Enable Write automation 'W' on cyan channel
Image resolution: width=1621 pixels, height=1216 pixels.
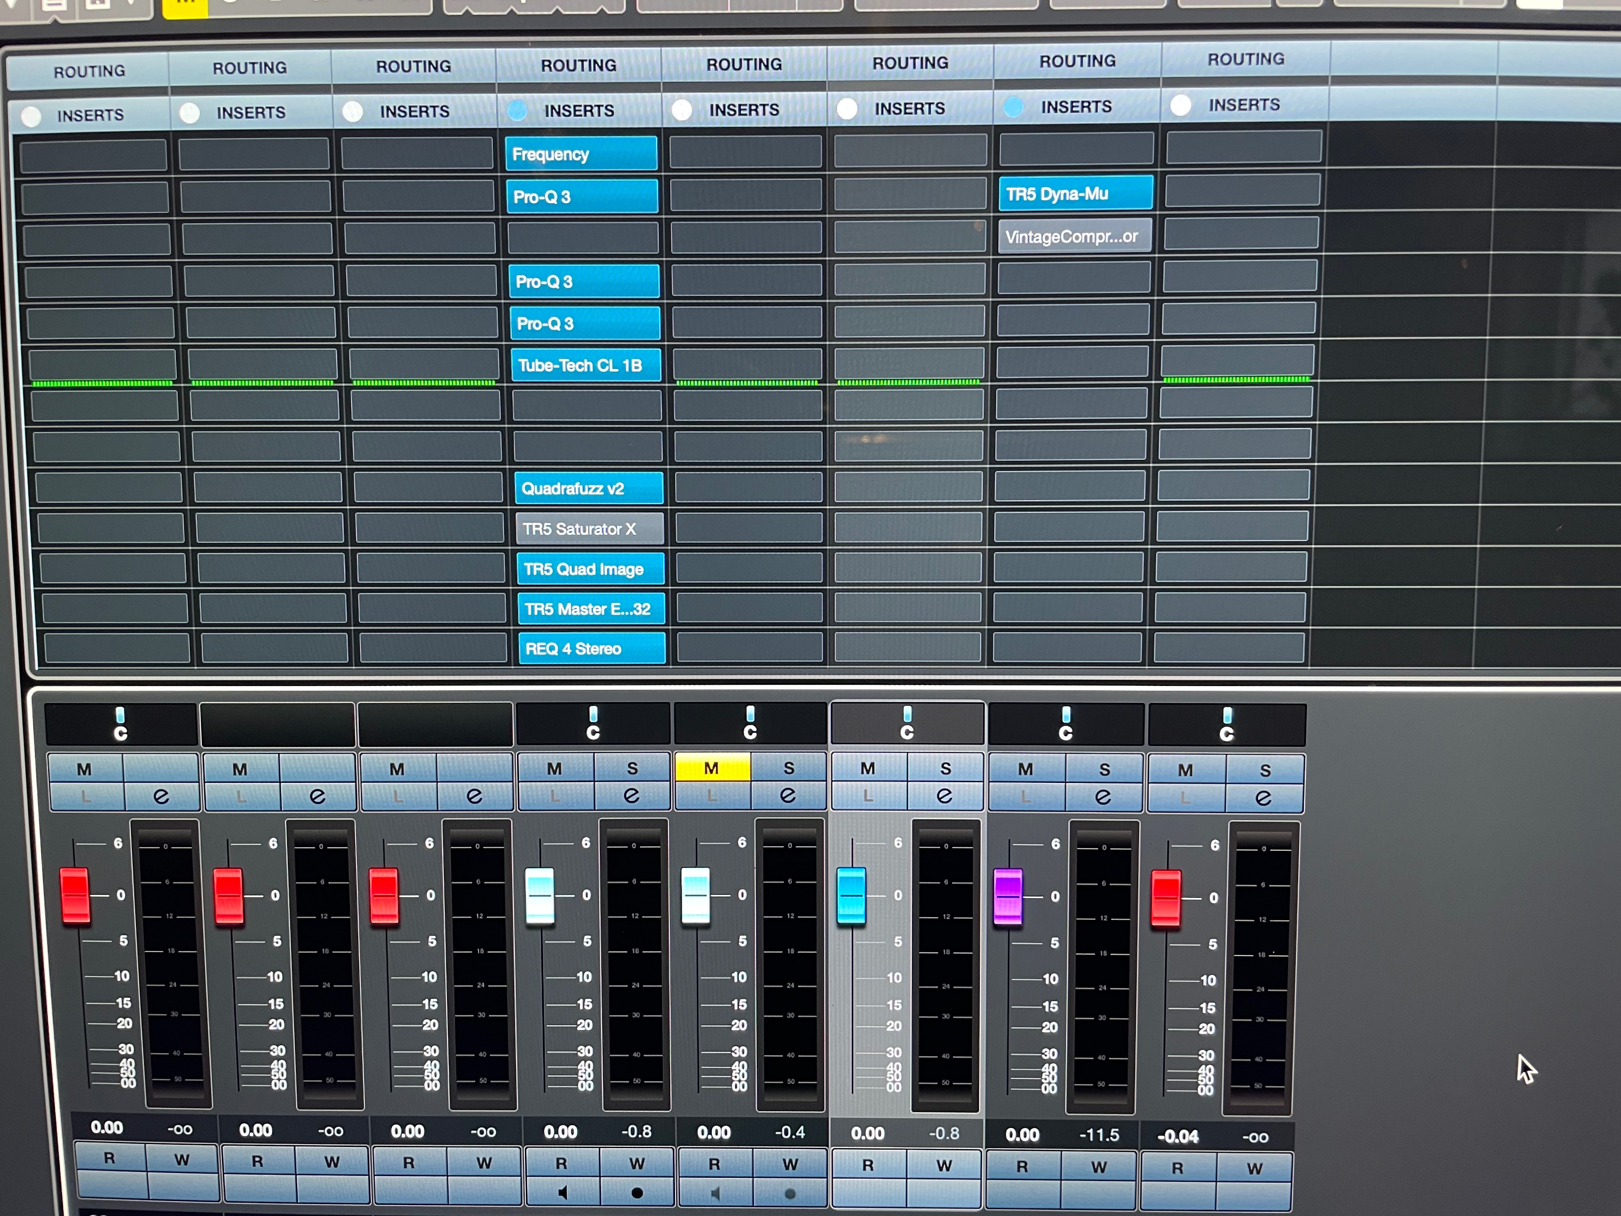944,1165
